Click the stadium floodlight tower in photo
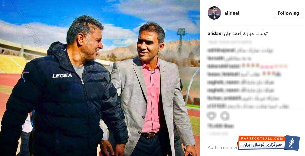 click(181, 40)
